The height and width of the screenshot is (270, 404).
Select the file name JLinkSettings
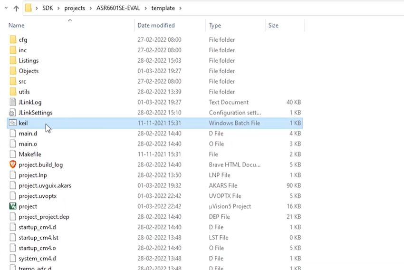[36, 113]
